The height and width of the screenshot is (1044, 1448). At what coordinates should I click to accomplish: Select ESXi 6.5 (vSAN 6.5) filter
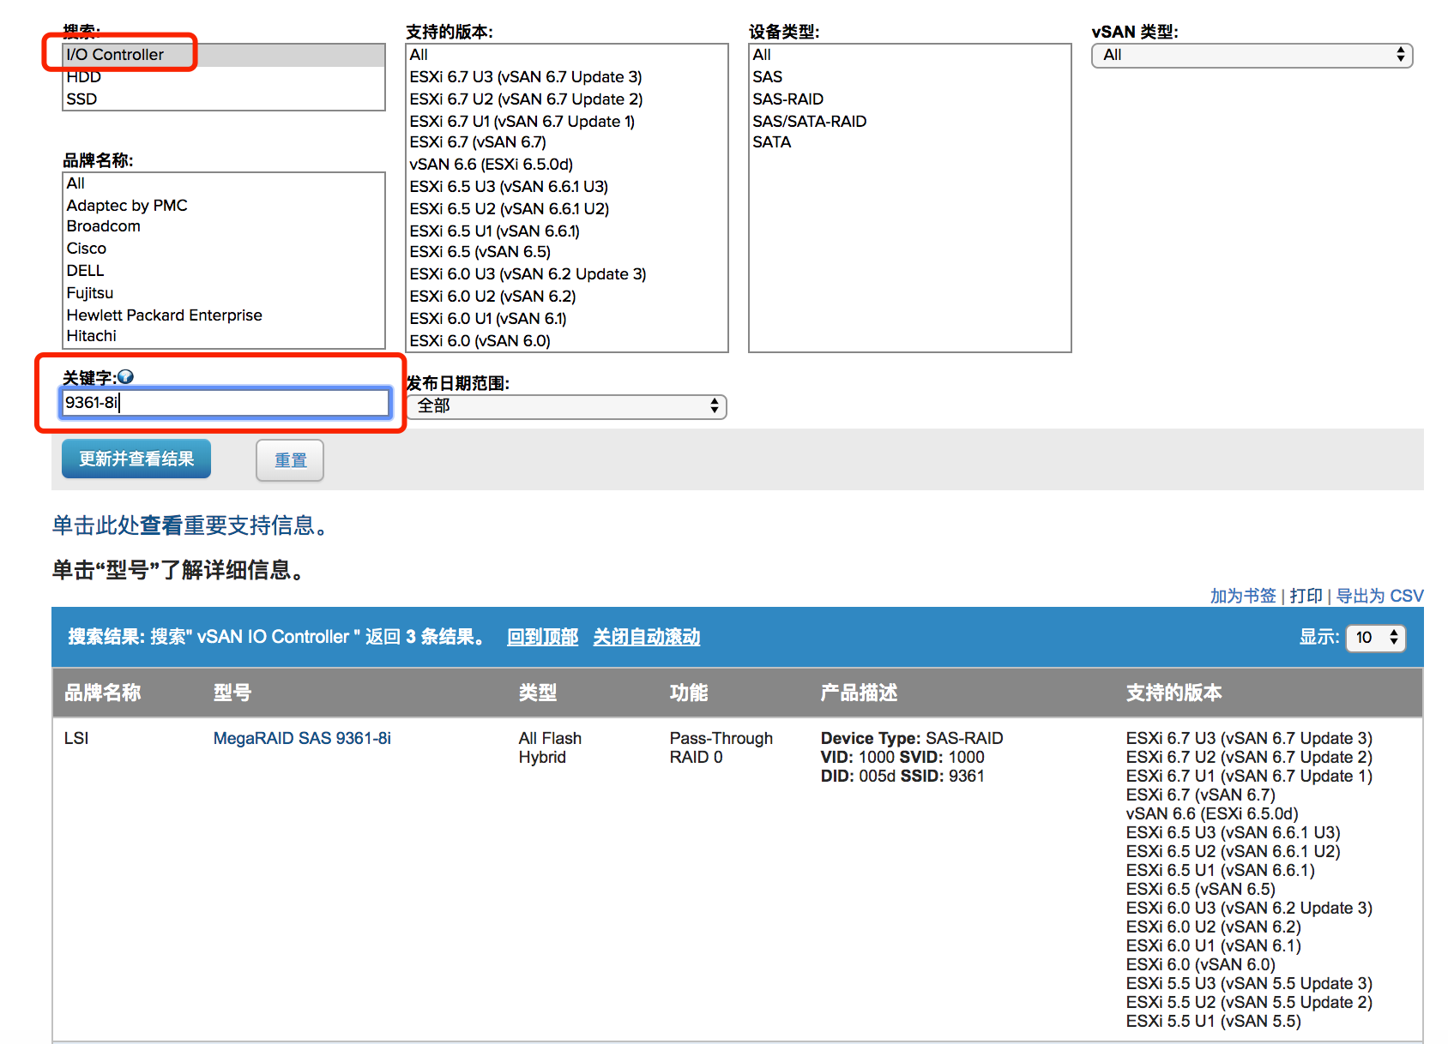(x=567, y=252)
